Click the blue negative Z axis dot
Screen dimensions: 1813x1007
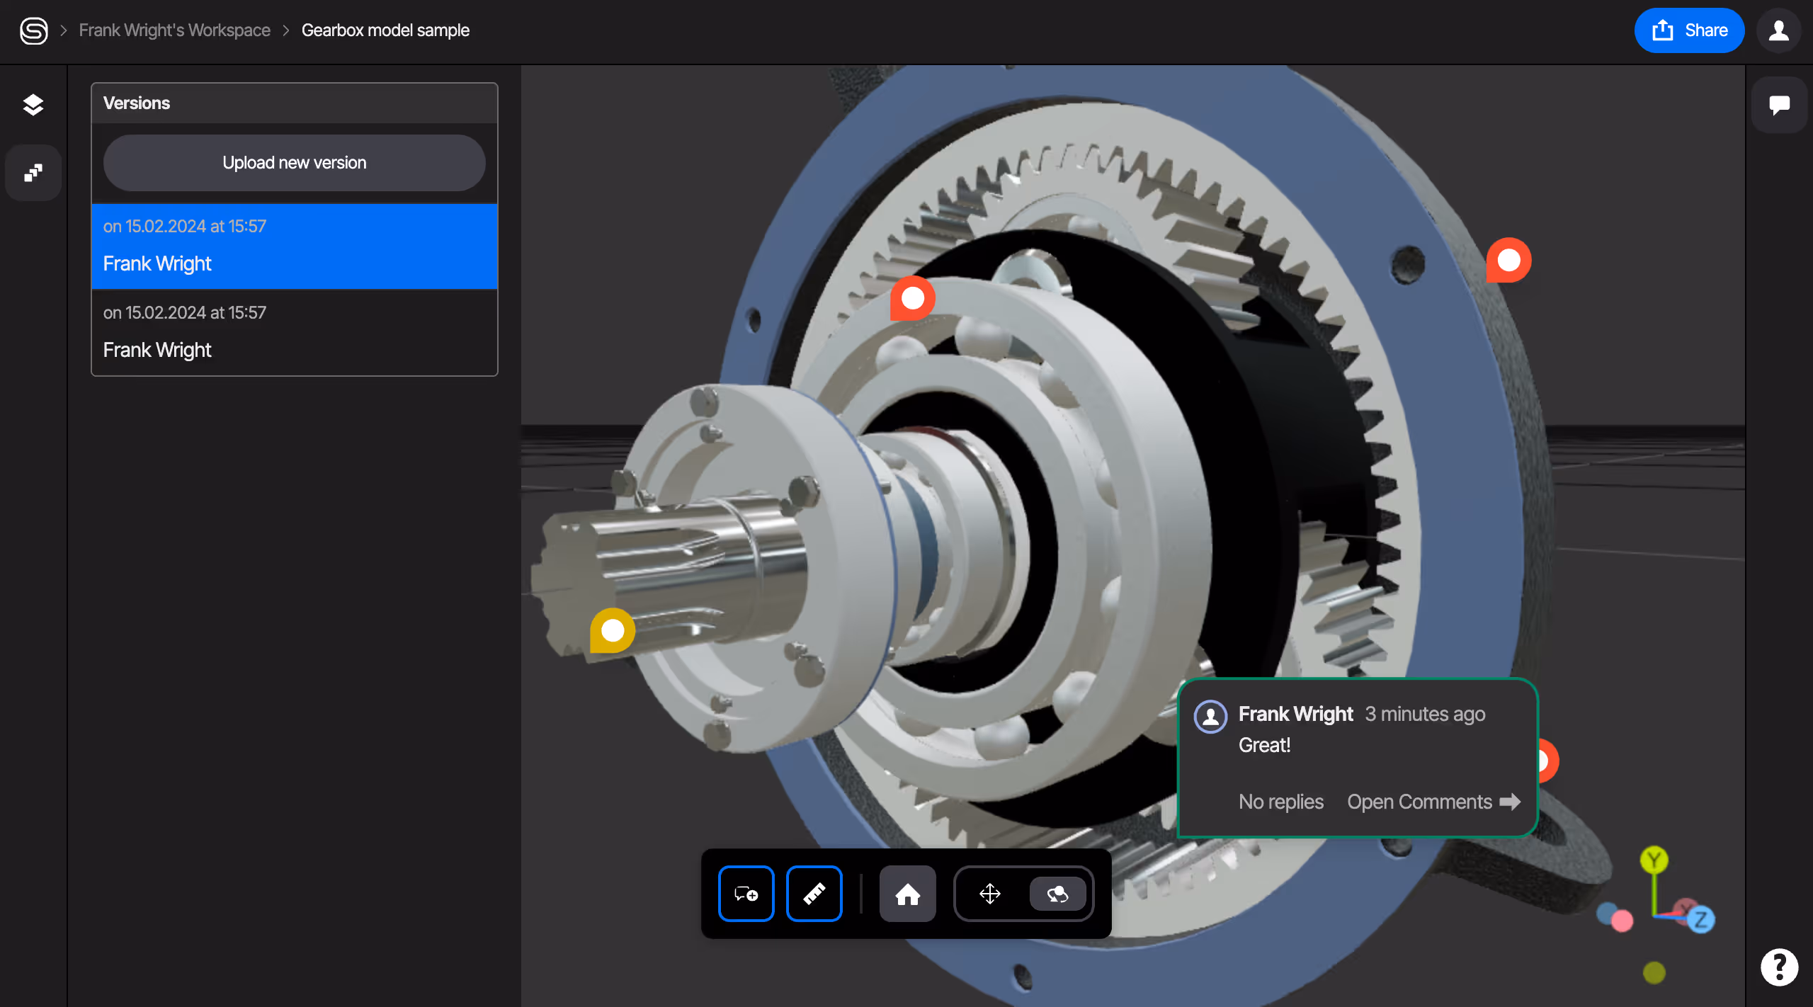pyautogui.click(x=1607, y=913)
